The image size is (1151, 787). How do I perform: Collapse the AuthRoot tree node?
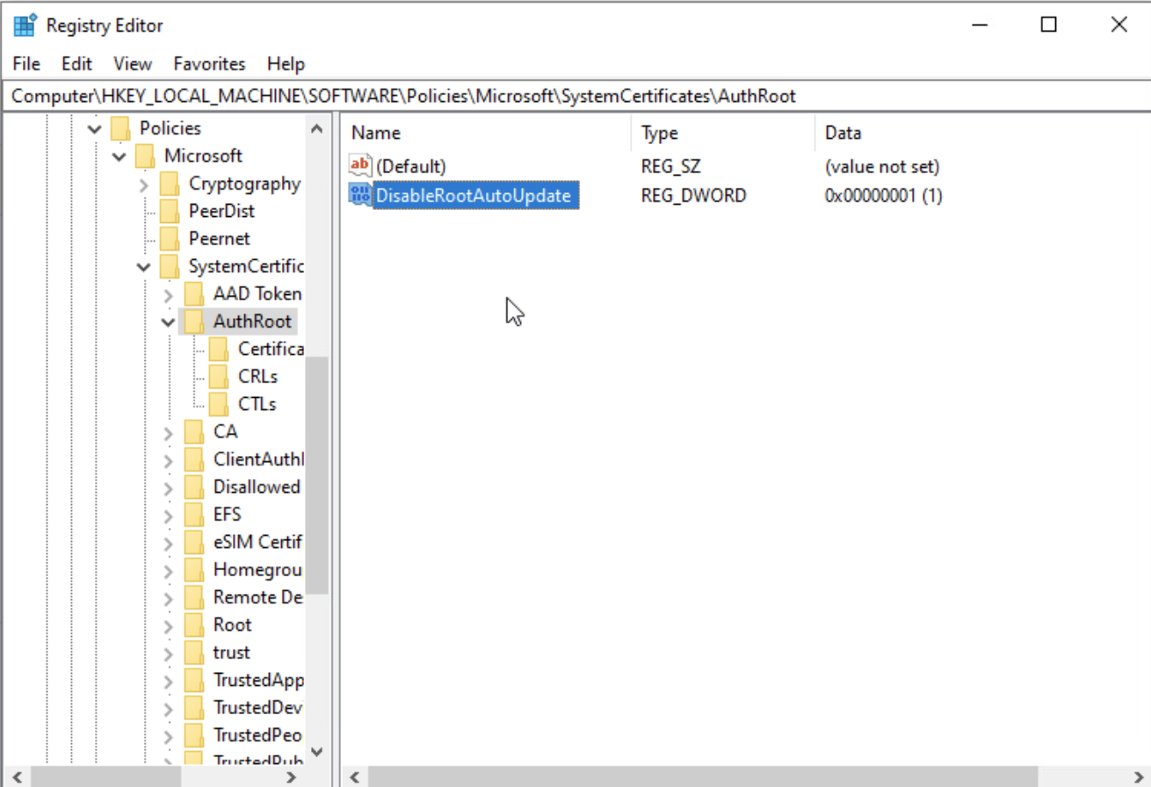168,321
